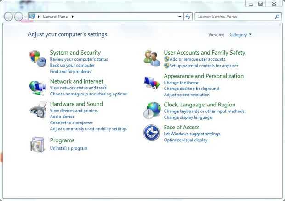The image size is (285, 201).
Task: Click Change display language
Action: [x=188, y=117]
